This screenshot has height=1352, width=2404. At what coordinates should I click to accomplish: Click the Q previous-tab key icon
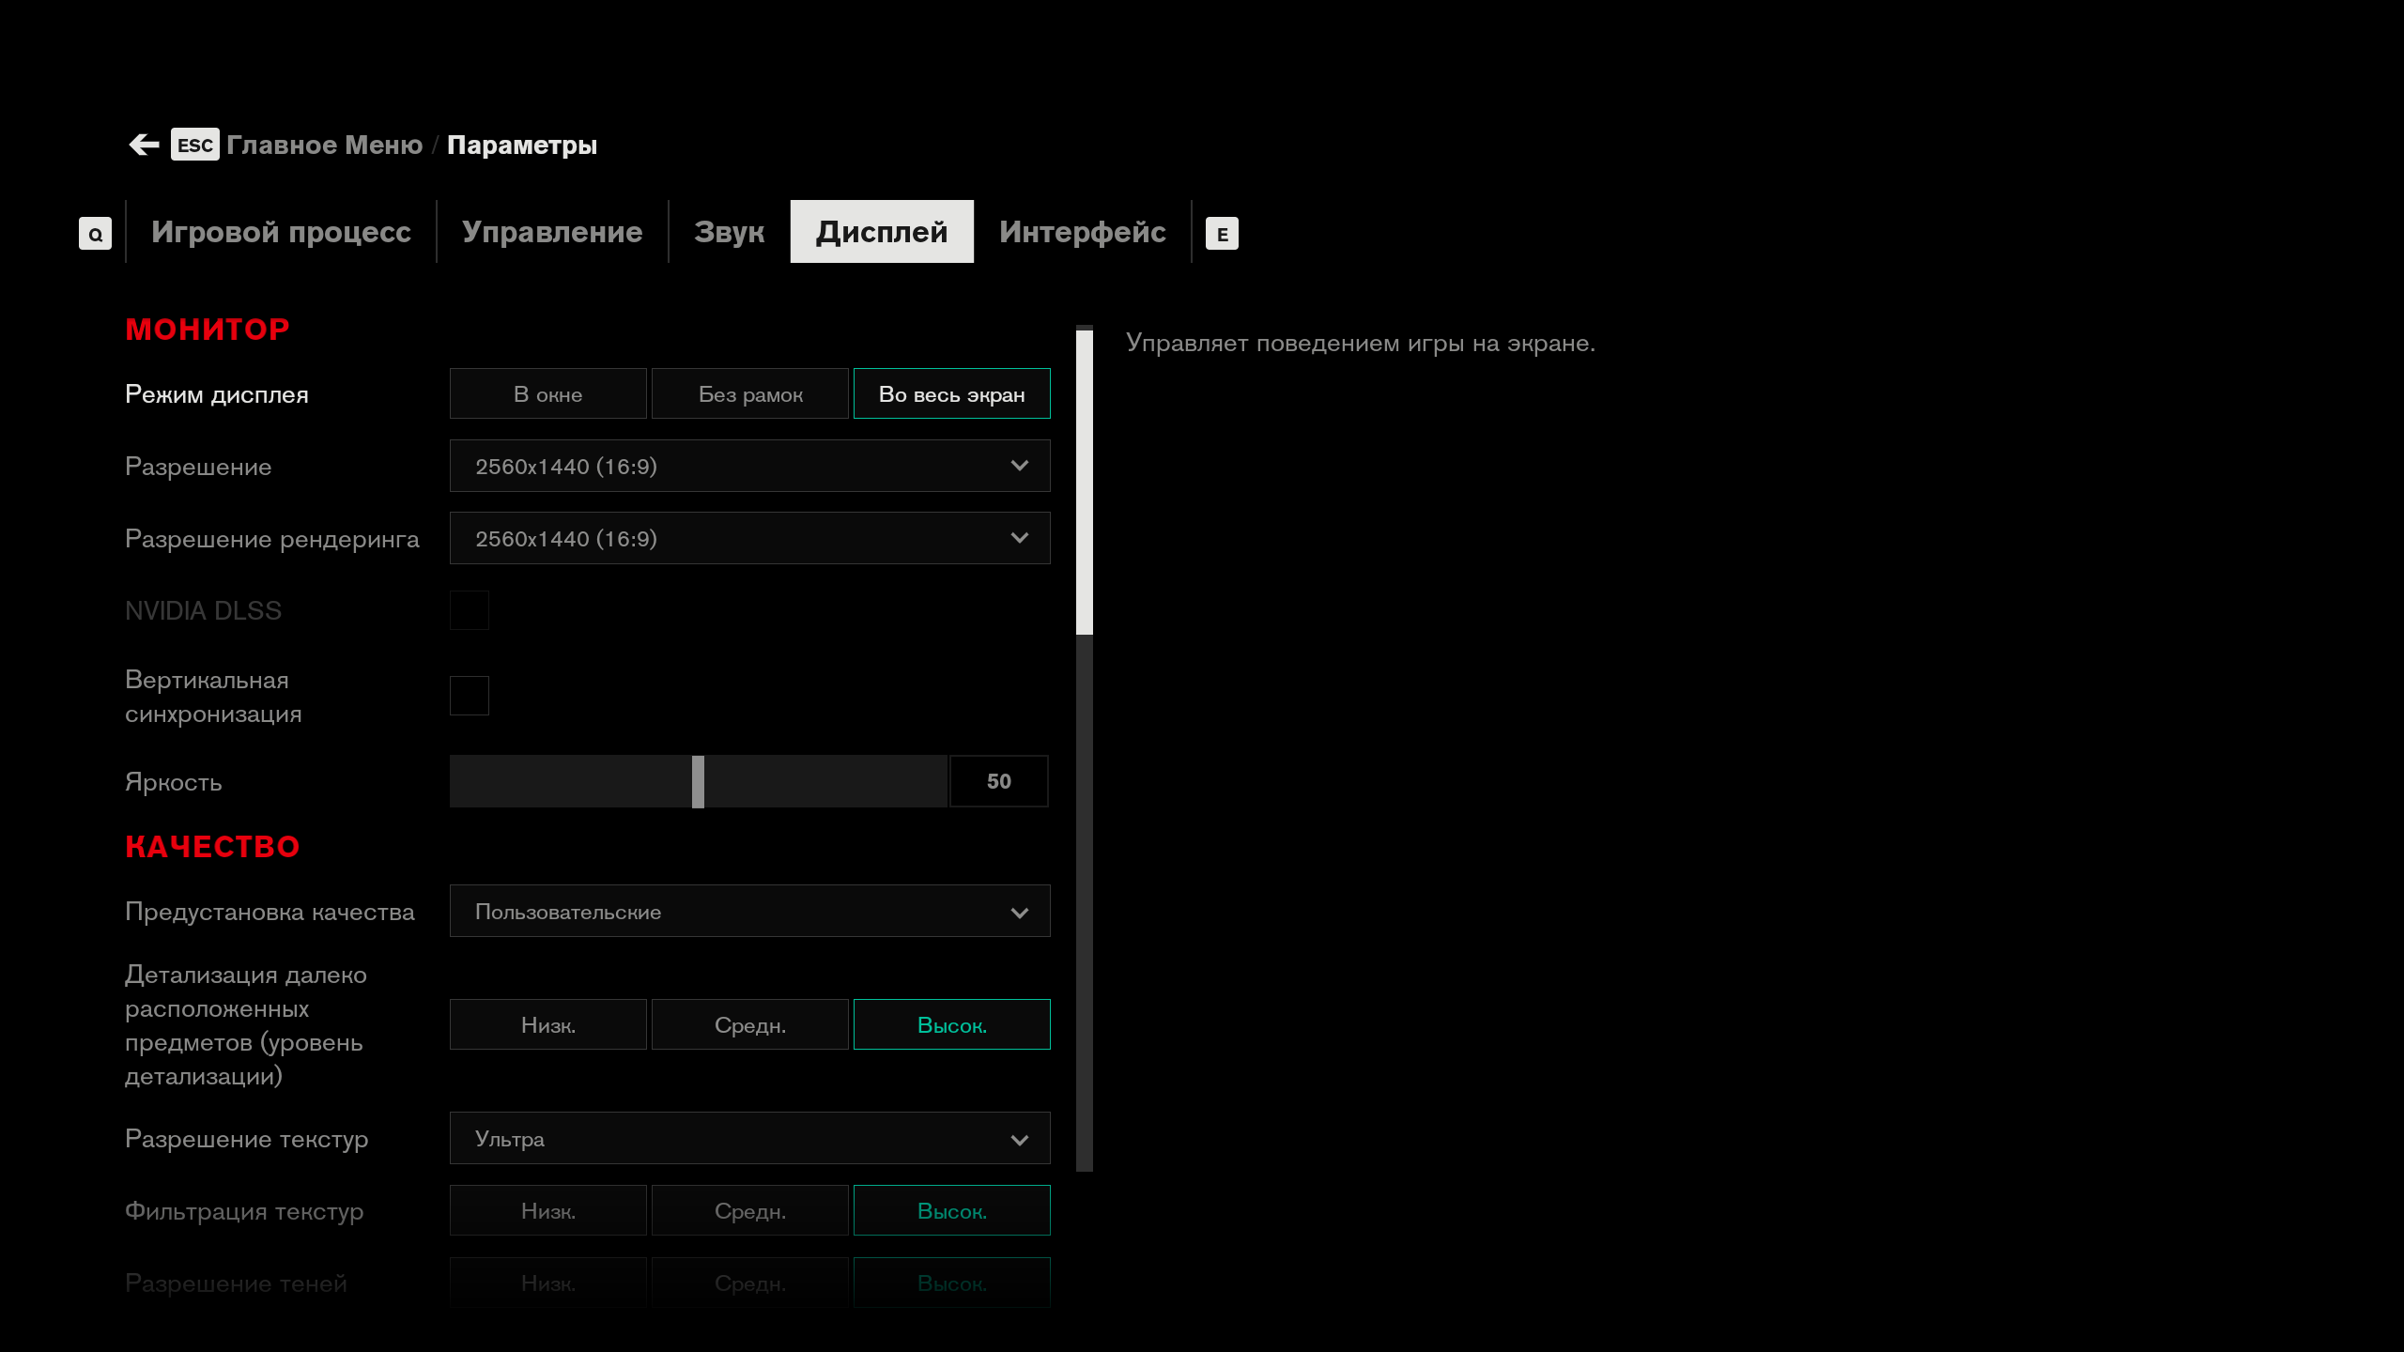[95, 234]
